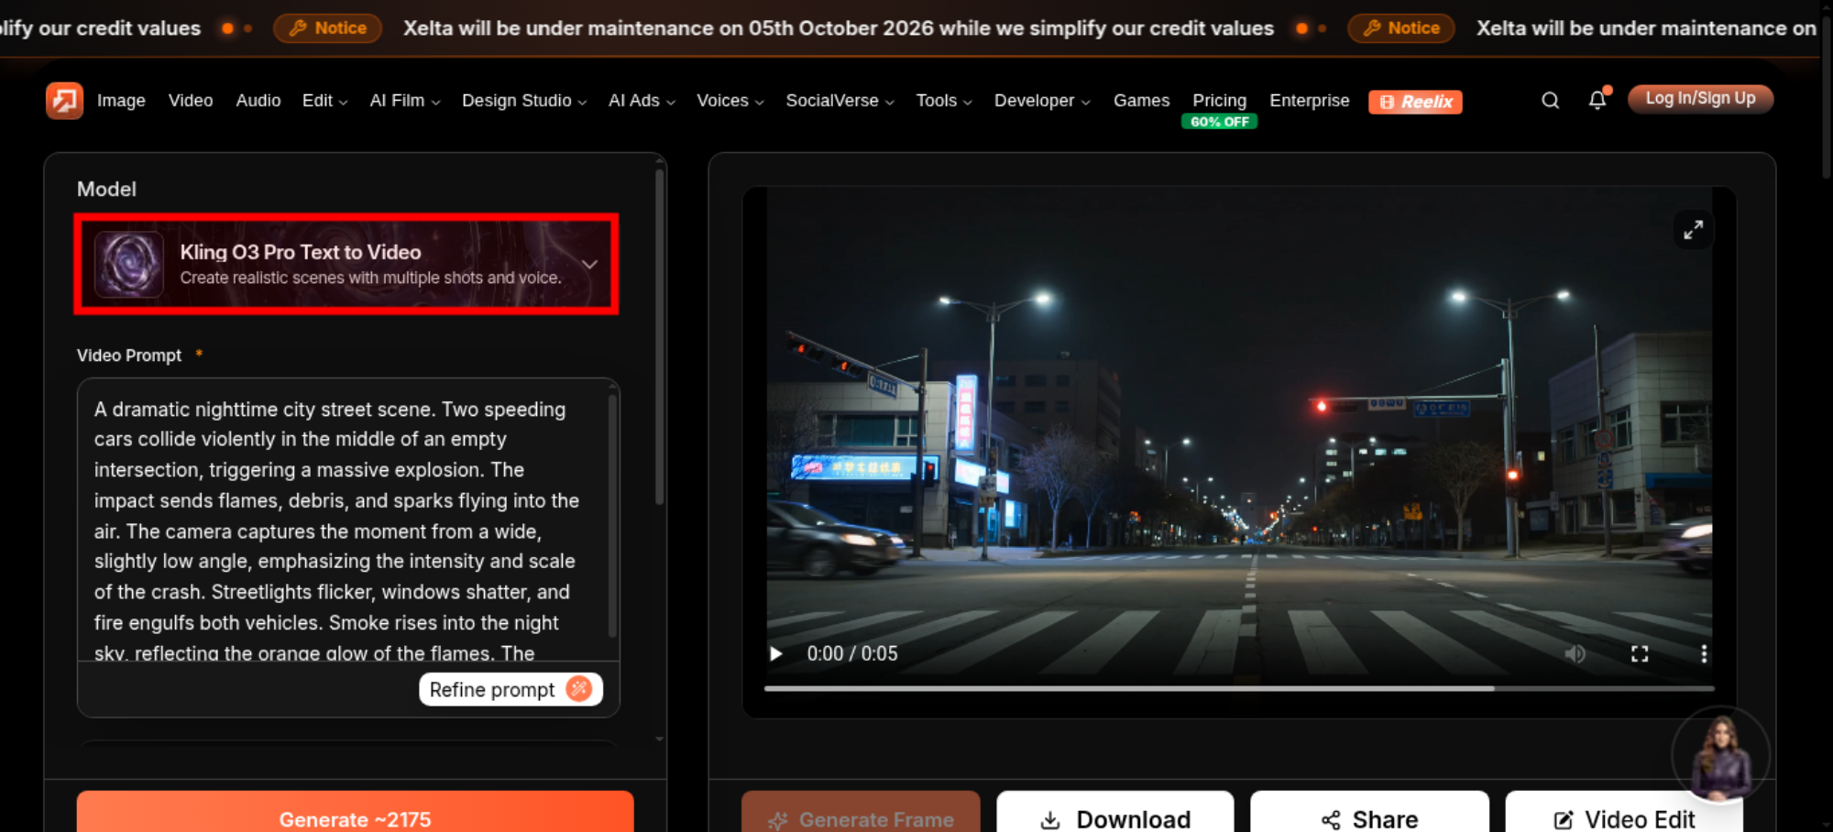1833x832 pixels.
Task: Expand the Kling O3 Pro model dropdown
Action: tap(346, 264)
